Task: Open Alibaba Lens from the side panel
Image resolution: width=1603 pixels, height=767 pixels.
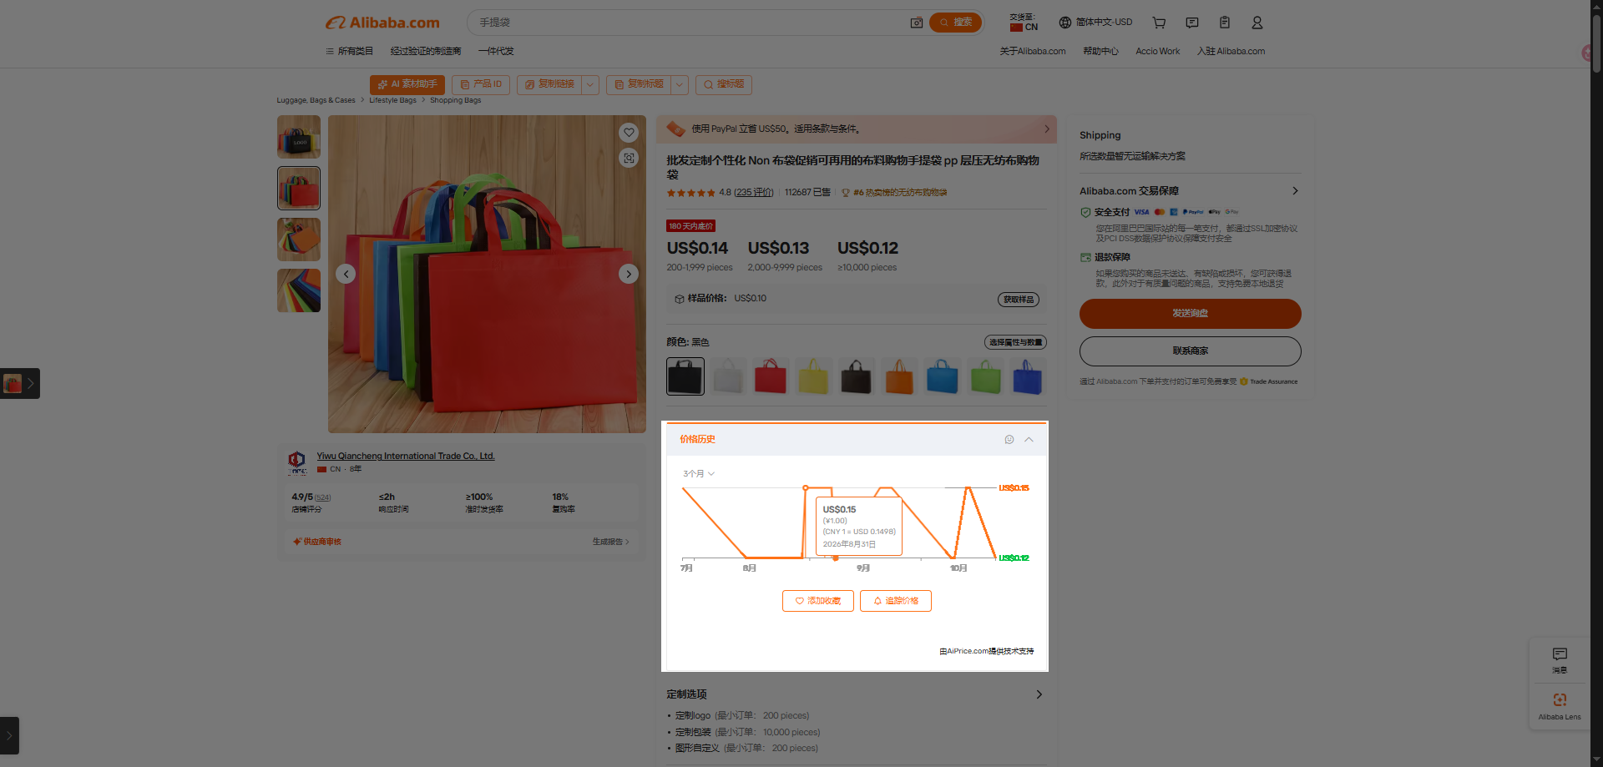Action: click(x=1560, y=706)
